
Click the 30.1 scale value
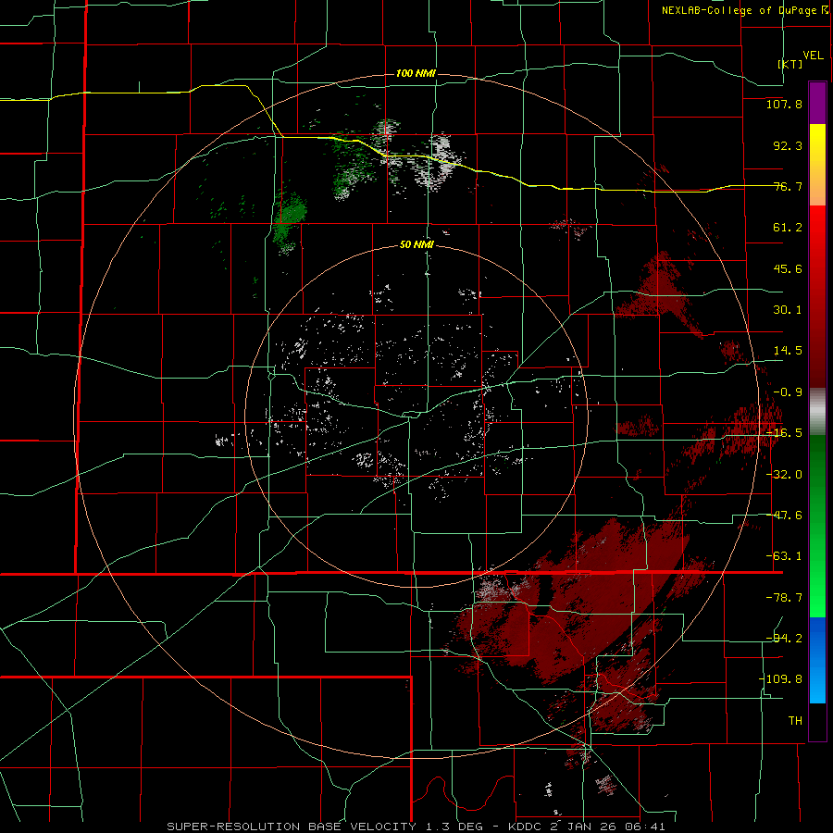(x=788, y=310)
